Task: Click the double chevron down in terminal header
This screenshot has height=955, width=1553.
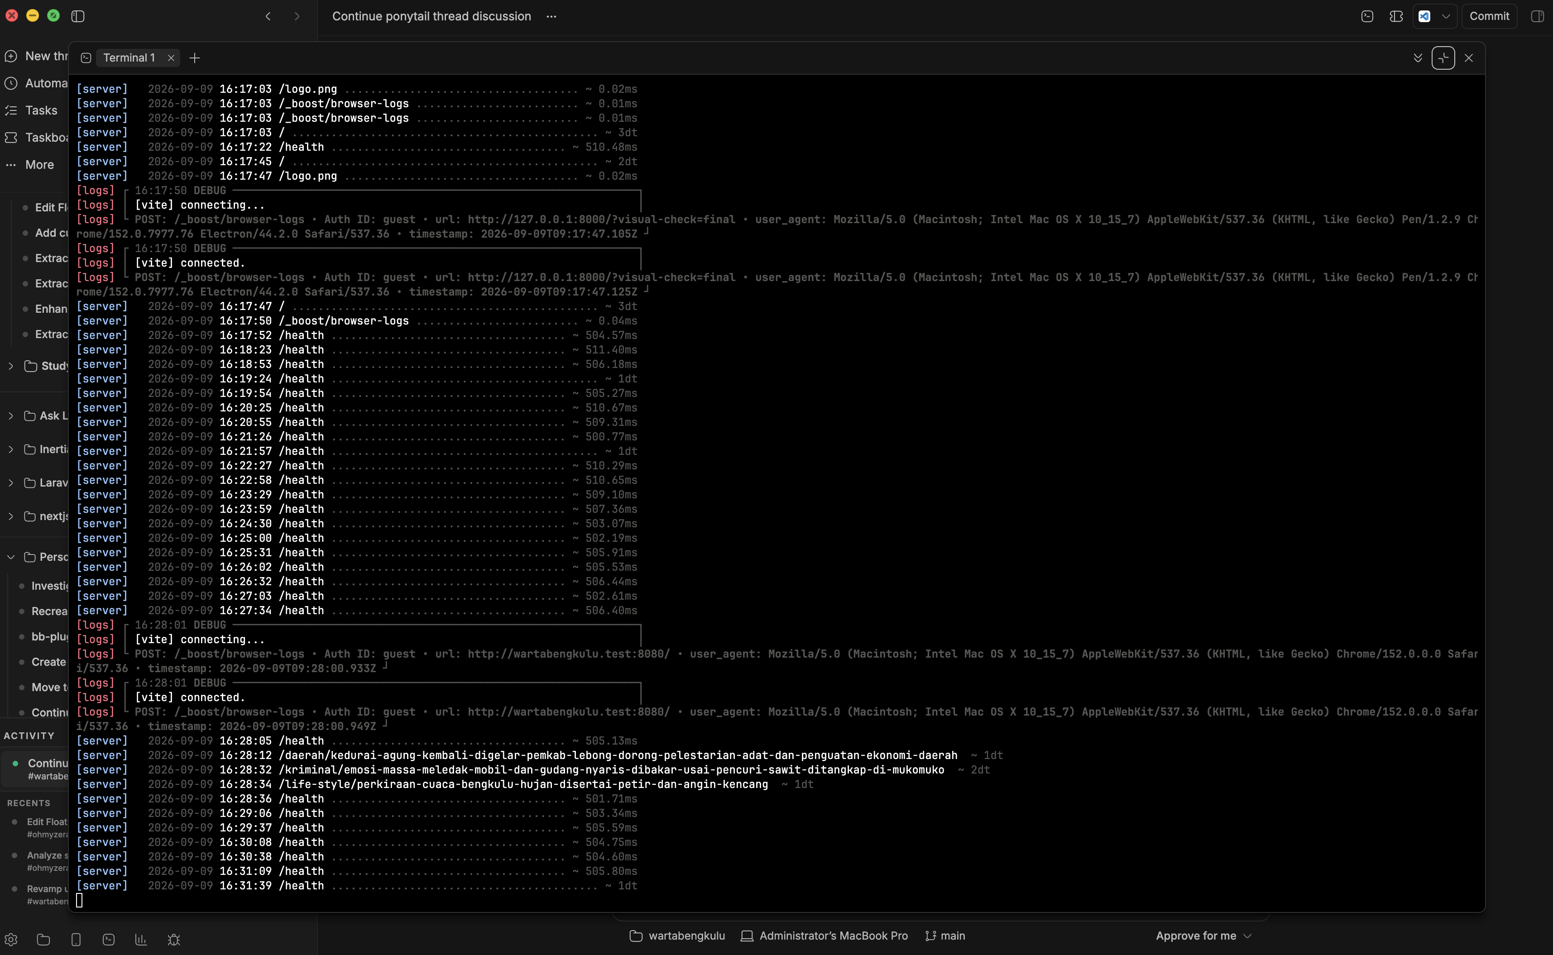Action: coord(1418,58)
